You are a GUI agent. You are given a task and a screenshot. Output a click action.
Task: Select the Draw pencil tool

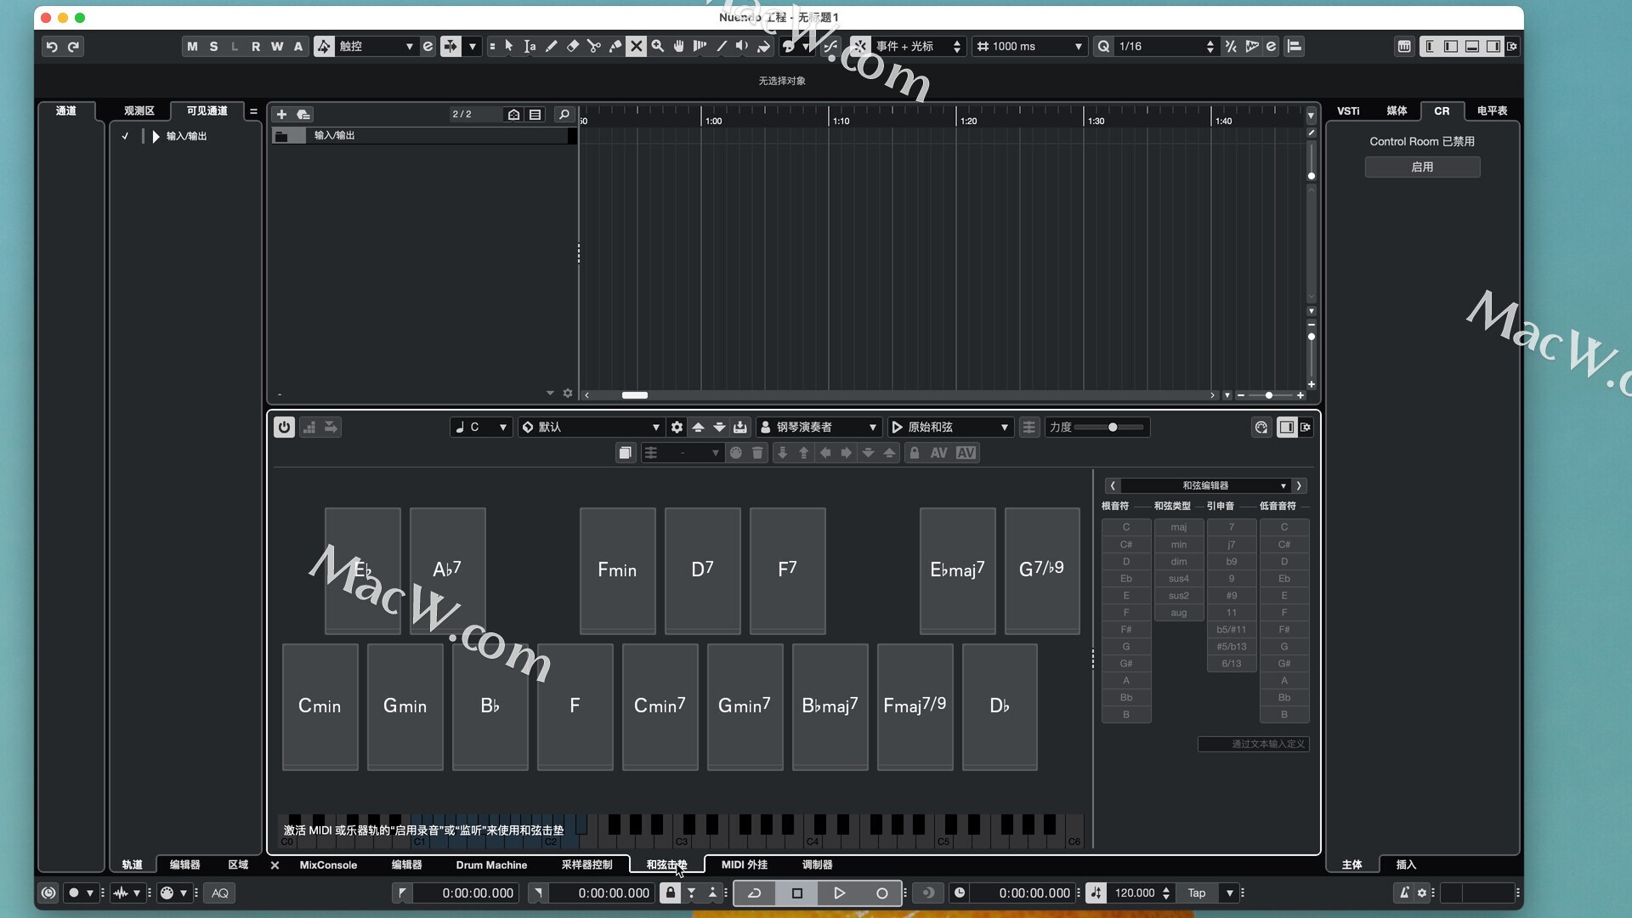[x=551, y=47]
